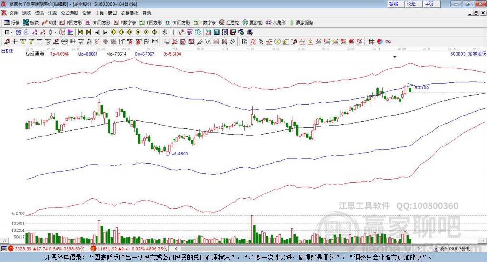Select the hand pan tool
The width and height of the screenshot is (487, 262).
click(x=165, y=32)
